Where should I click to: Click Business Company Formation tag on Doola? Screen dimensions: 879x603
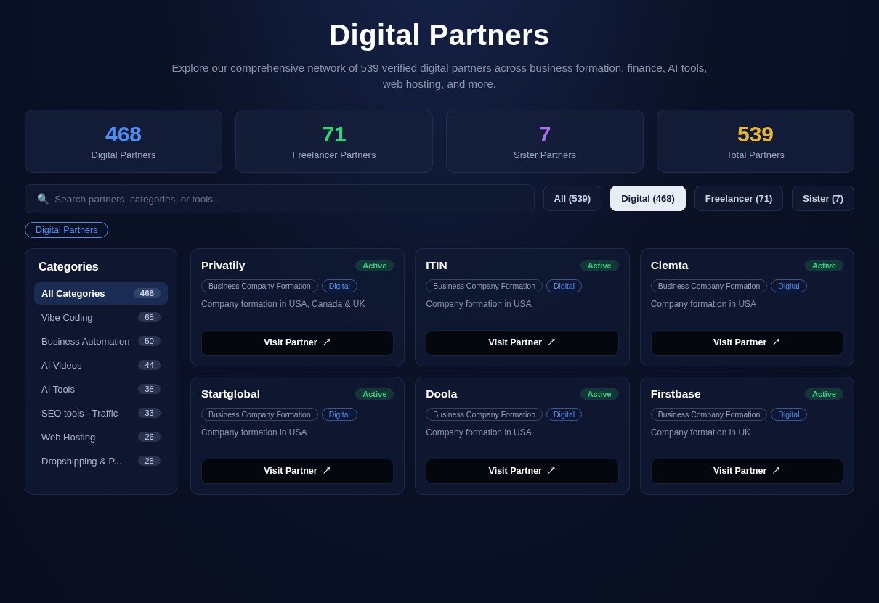point(484,414)
